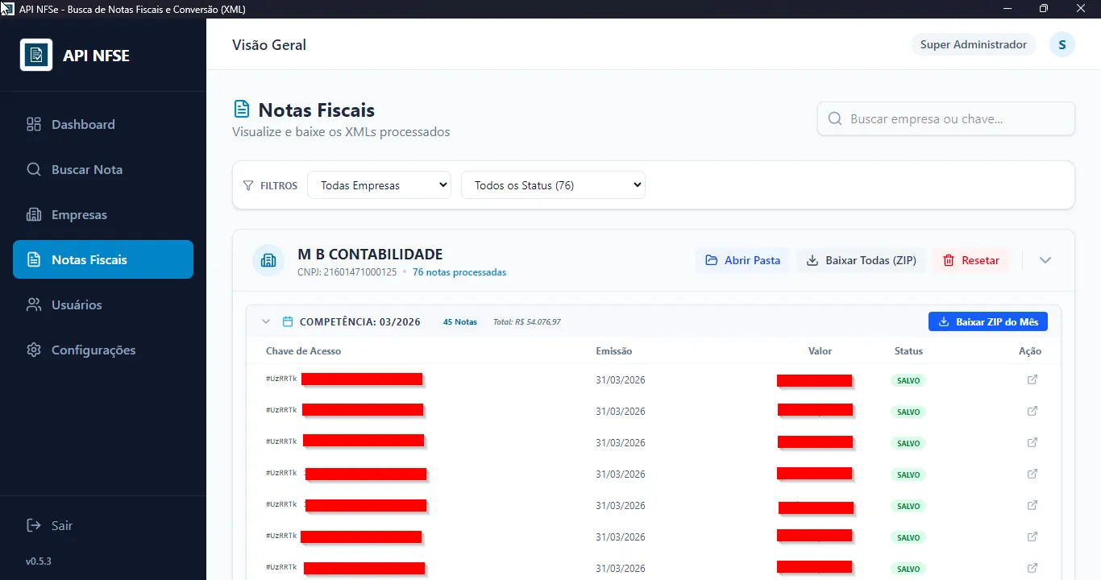Click the Empresas building icon in sidebar
The width and height of the screenshot is (1101, 580).
click(34, 214)
